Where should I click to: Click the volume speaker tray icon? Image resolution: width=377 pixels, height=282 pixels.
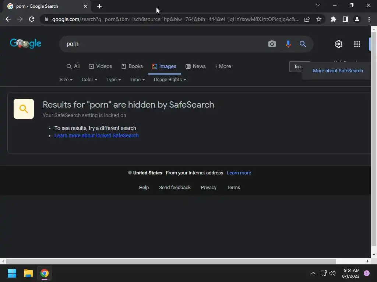[x=332, y=273]
